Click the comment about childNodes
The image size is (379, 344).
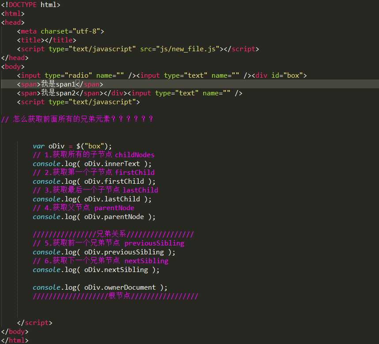[94, 155]
